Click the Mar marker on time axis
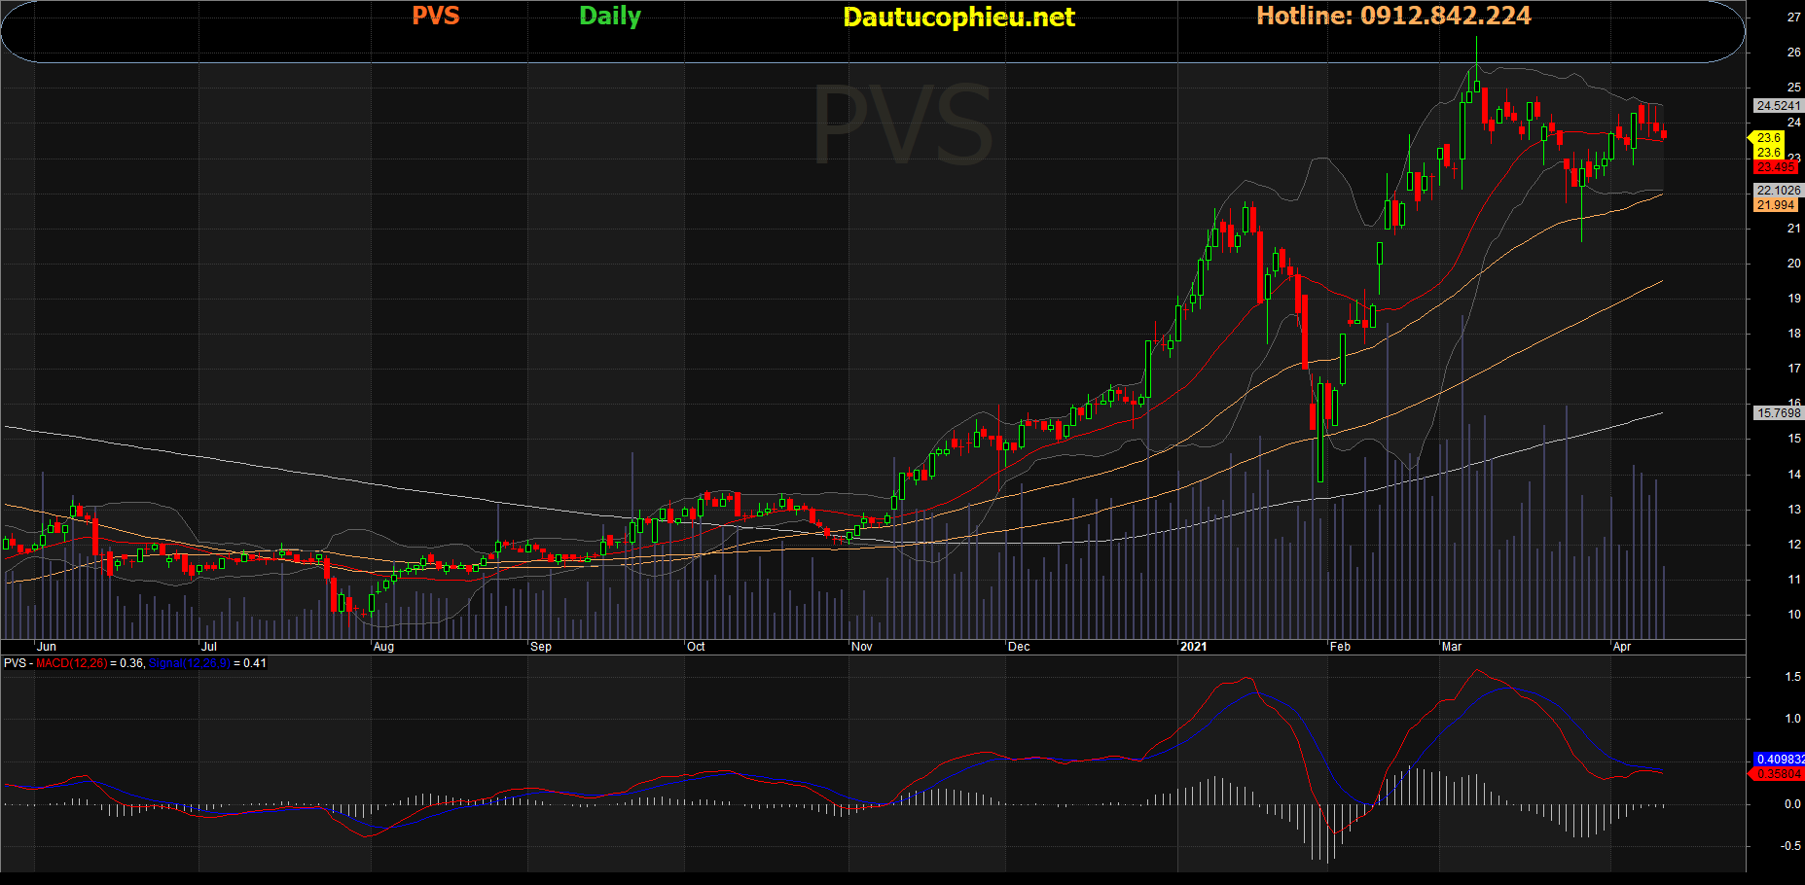This screenshot has width=1805, height=885. (x=1452, y=647)
